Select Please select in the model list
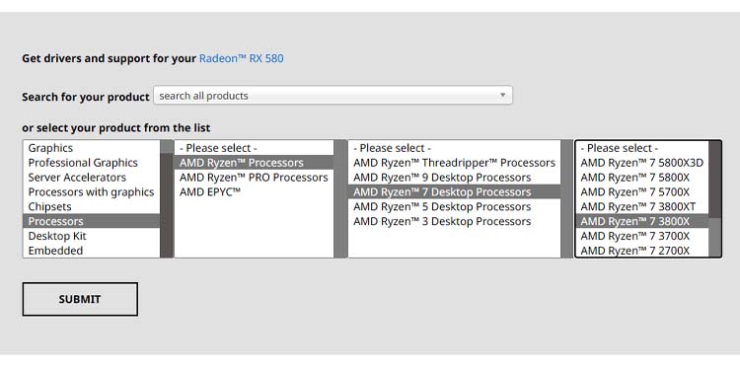Image resolution: width=740 pixels, height=370 pixels. coord(642,148)
